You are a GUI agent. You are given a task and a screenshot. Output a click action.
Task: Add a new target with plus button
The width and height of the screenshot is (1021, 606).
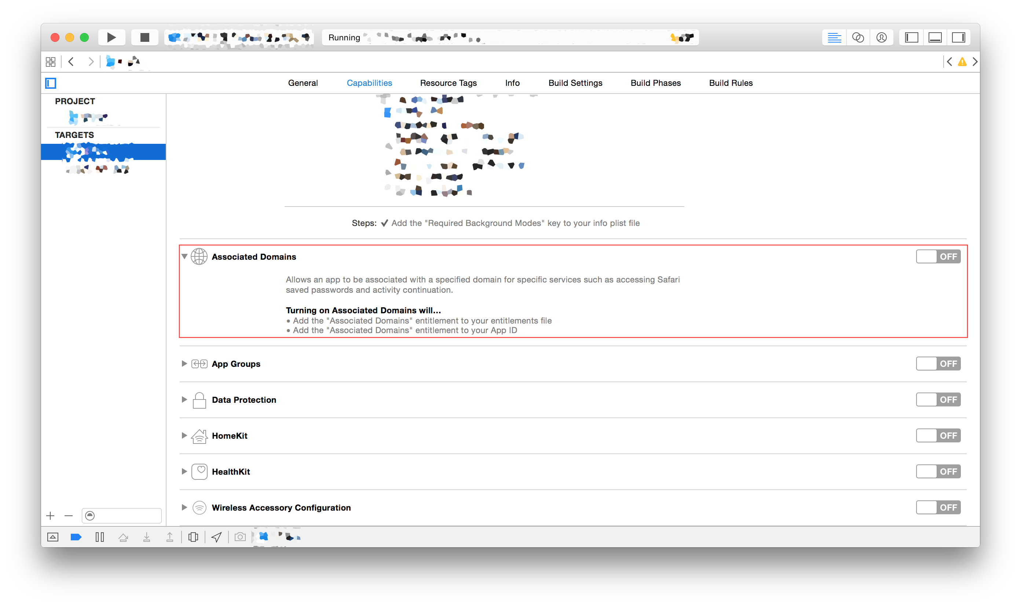(x=50, y=516)
